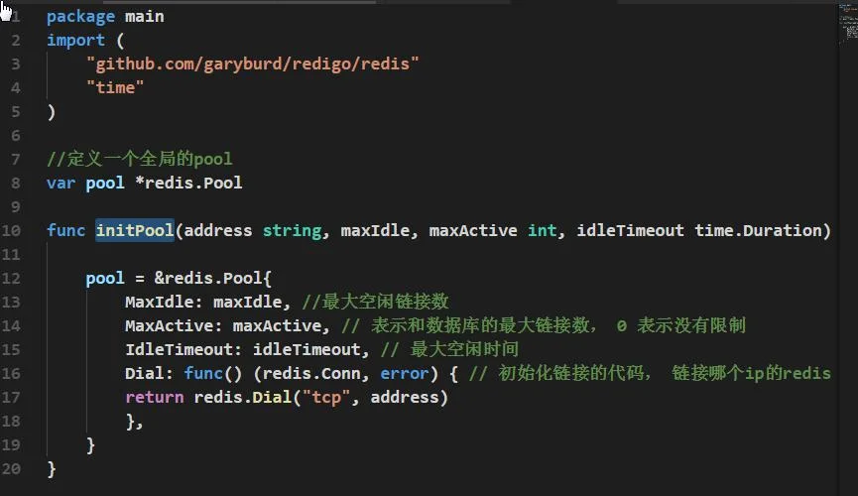This screenshot has width=858, height=496.
Task: Click the "time" import string
Action: [x=115, y=87]
